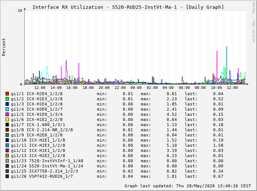
Task: Click the min value 0.02 for gi1/25
Action: coord(128,171)
